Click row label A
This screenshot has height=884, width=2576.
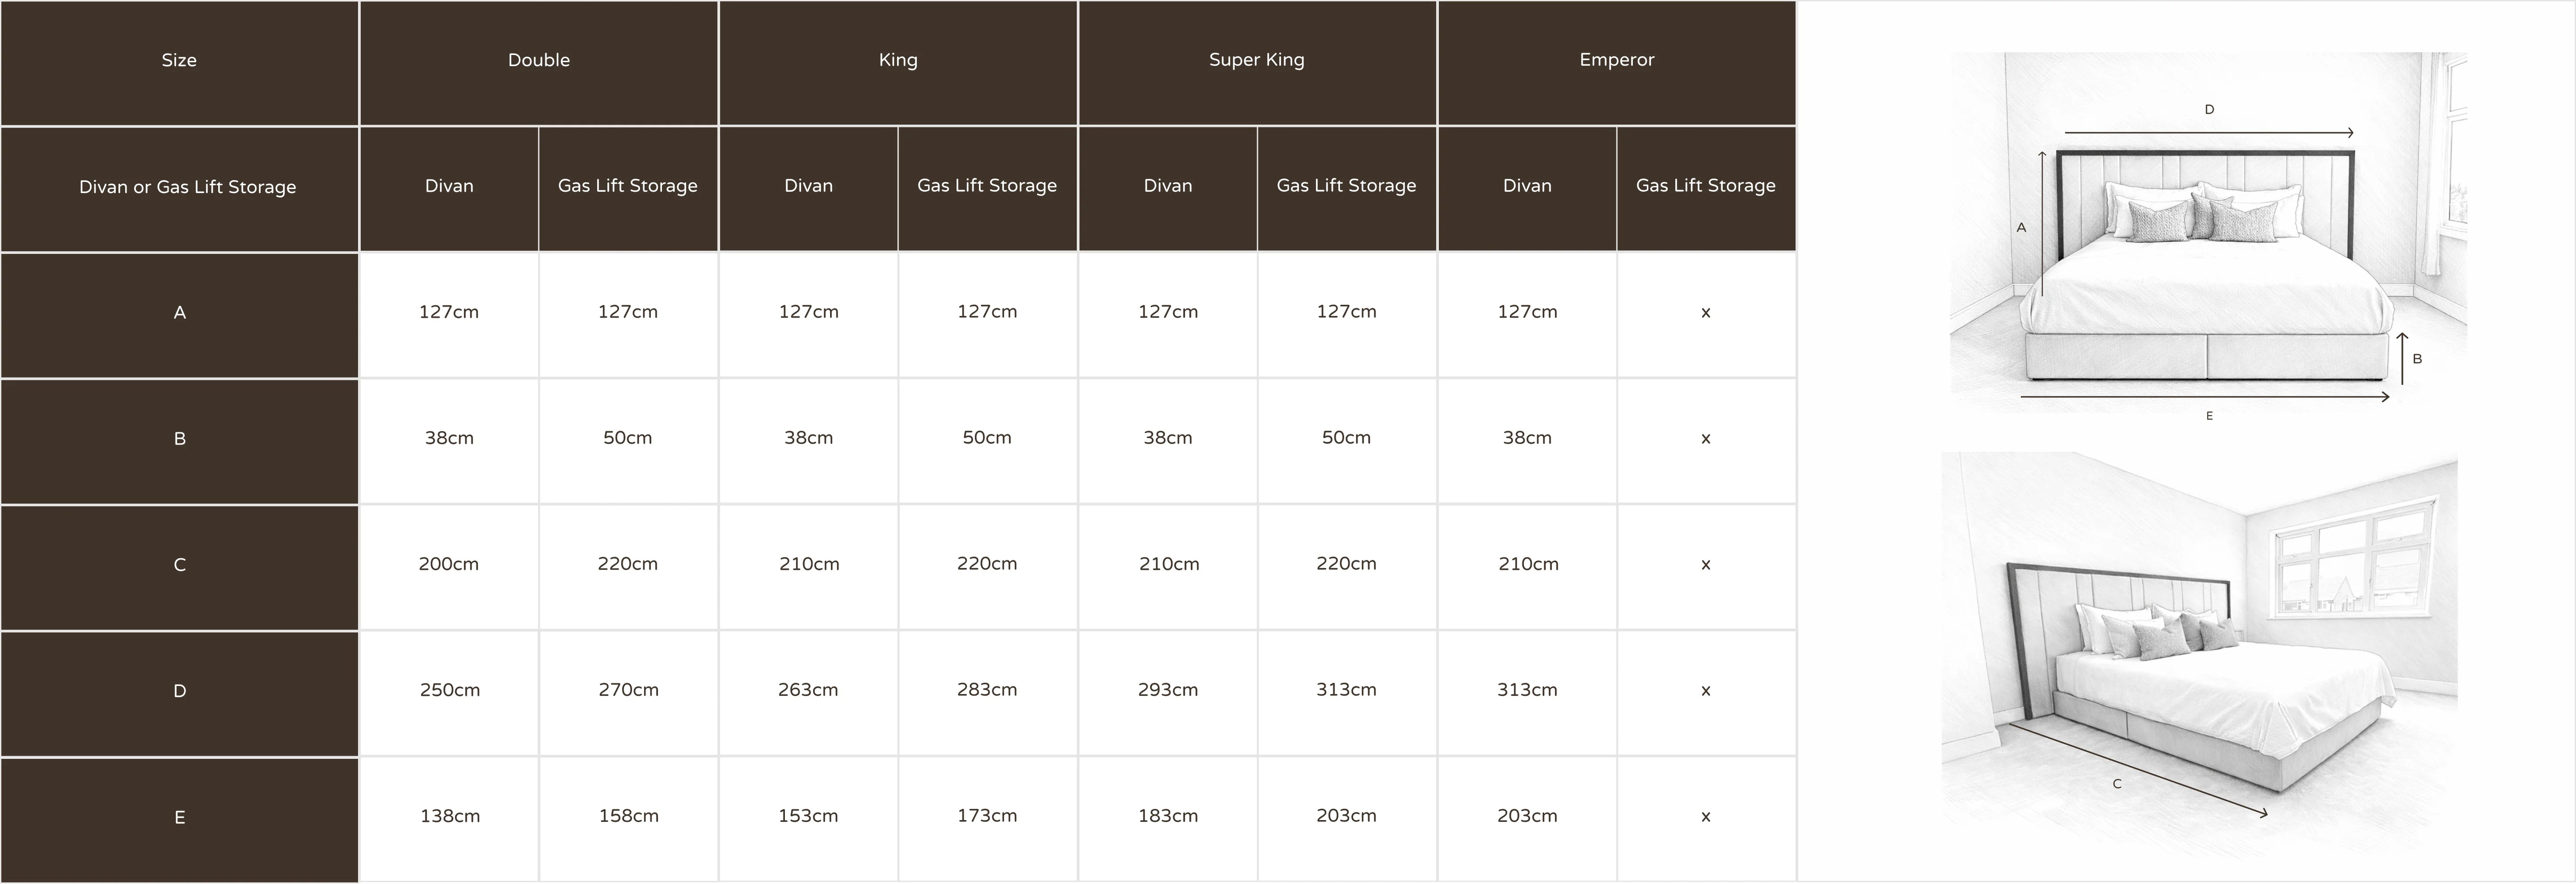click(179, 313)
